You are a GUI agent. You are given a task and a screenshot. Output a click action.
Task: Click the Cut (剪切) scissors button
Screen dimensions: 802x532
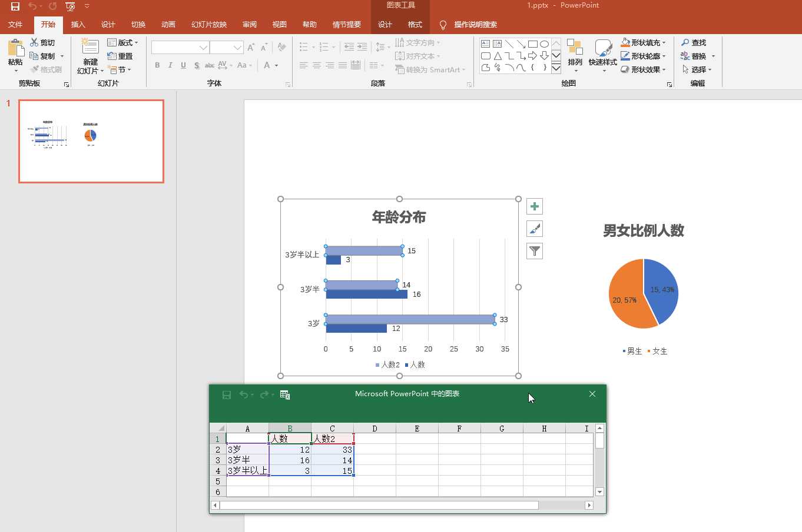(x=42, y=42)
